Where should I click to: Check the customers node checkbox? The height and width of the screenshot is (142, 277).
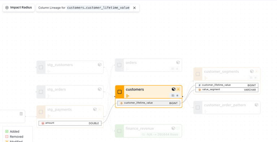tap(120, 92)
